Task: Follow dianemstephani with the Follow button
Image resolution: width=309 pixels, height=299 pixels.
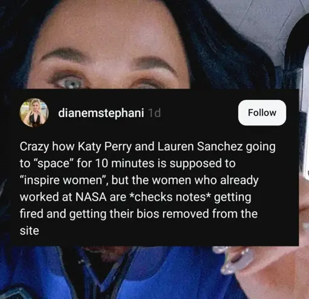Action: click(x=262, y=113)
